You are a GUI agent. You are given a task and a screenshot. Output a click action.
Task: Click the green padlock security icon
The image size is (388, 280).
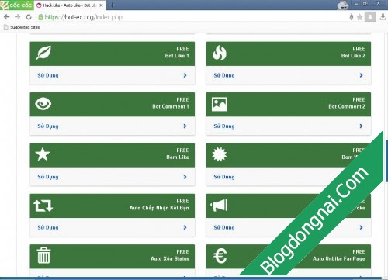tap(40, 17)
